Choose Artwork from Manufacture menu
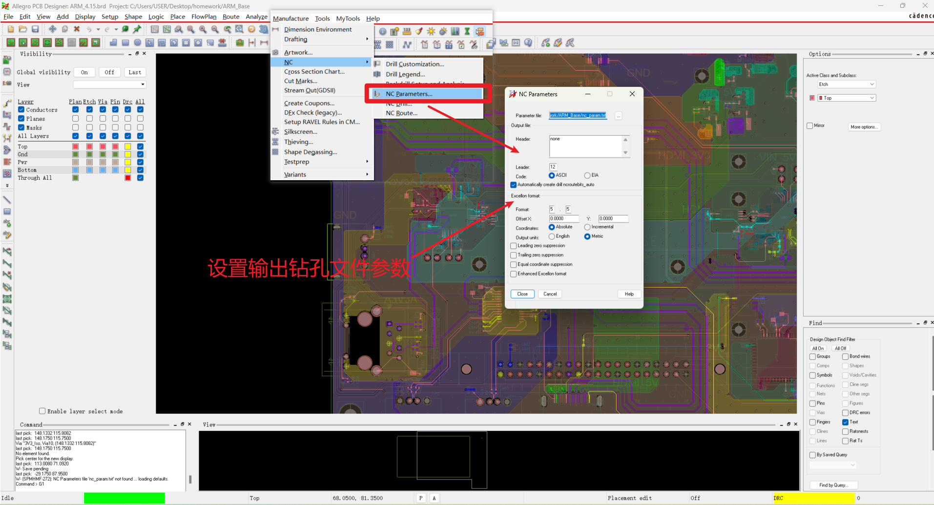The height and width of the screenshot is (505, 934). pos(298,52)
